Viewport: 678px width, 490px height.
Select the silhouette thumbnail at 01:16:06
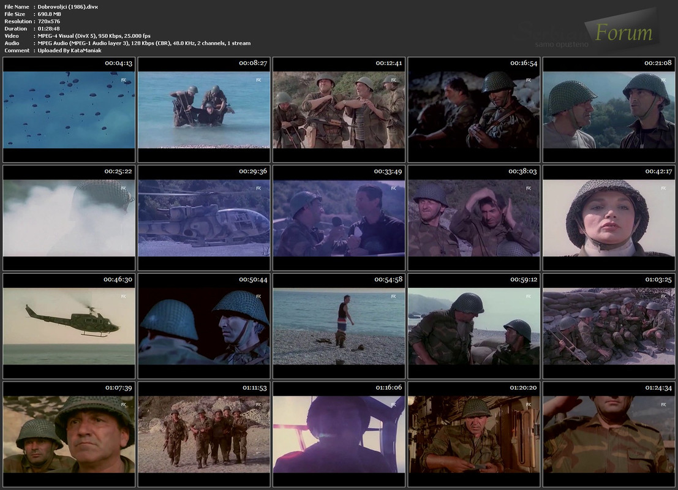click(339, 434)
